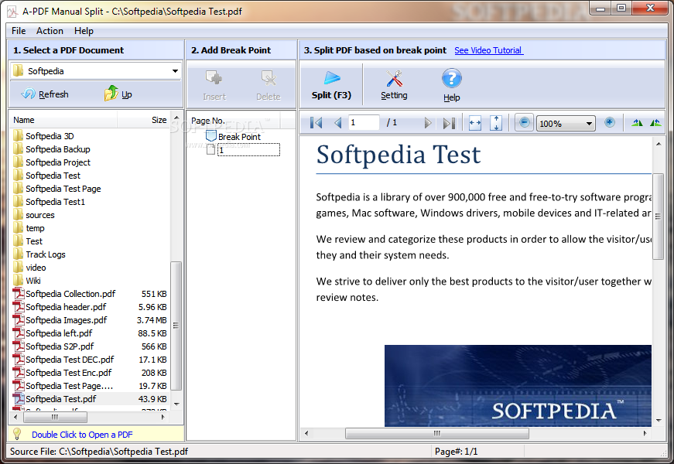Click the Page#: 1/1 status text

click(456, 452)
